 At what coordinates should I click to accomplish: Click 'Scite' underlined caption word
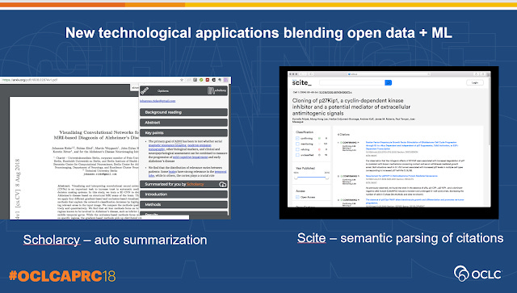coord(312,238)
